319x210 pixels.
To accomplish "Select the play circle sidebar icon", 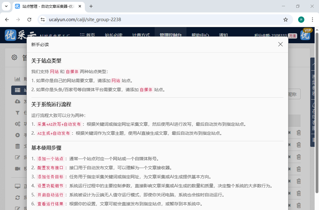I will pyautogui.click(x=18, y=135).
